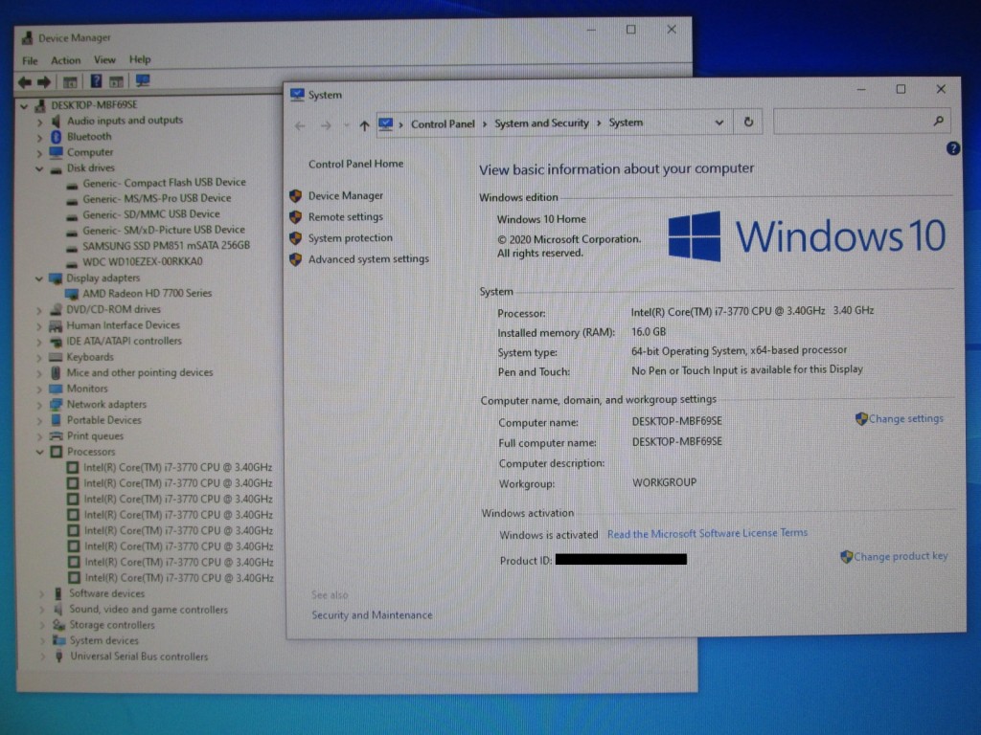Expand the Computer category node

[x=38, y=153]
